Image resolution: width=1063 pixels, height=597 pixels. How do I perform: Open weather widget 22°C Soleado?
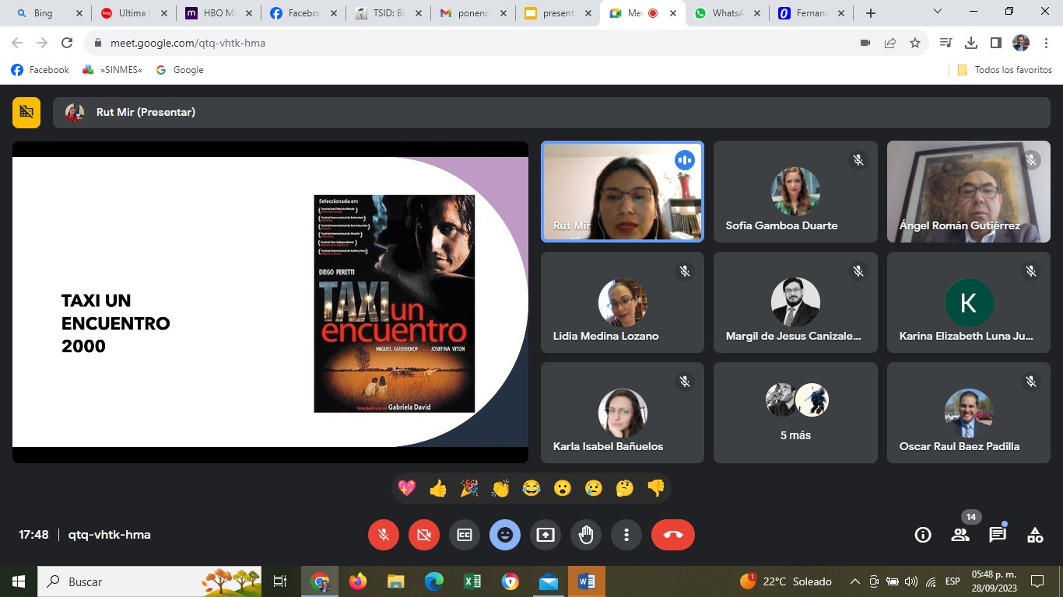(785, 581)
